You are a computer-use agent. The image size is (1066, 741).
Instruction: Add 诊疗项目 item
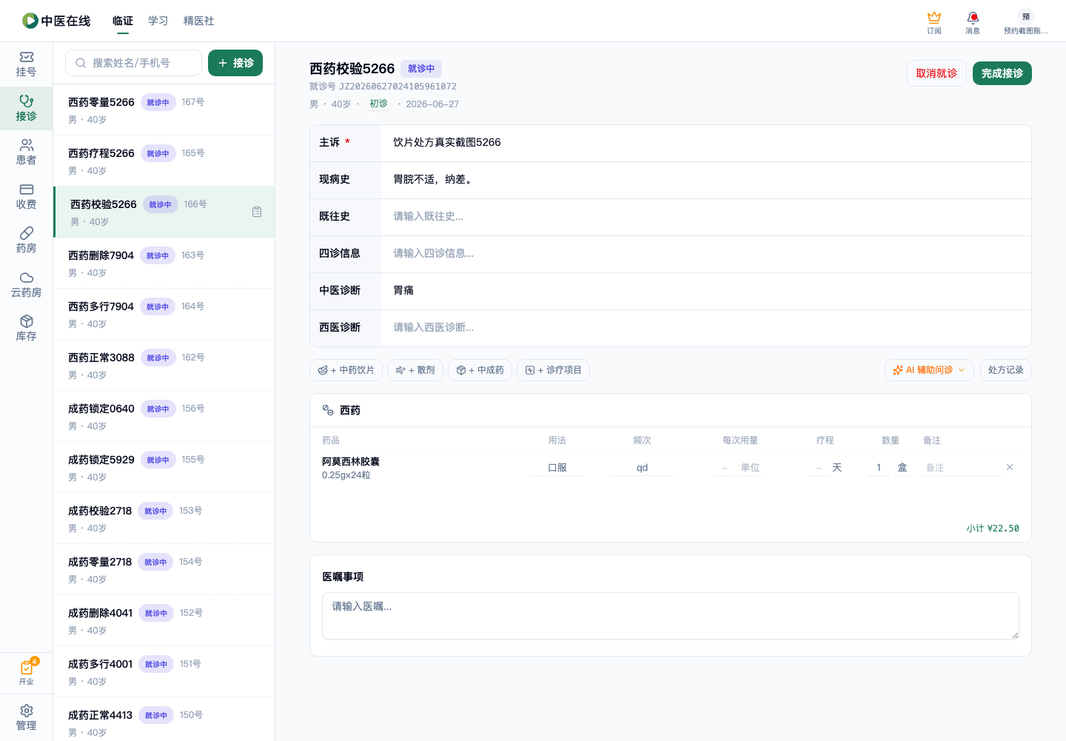553,370
